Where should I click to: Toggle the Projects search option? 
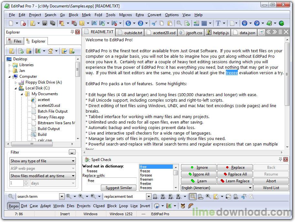pyautogui.click(x=84, y=206)
